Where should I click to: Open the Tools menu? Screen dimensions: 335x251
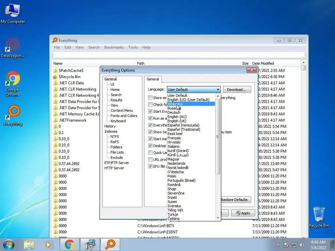click(x=133, y=47)
